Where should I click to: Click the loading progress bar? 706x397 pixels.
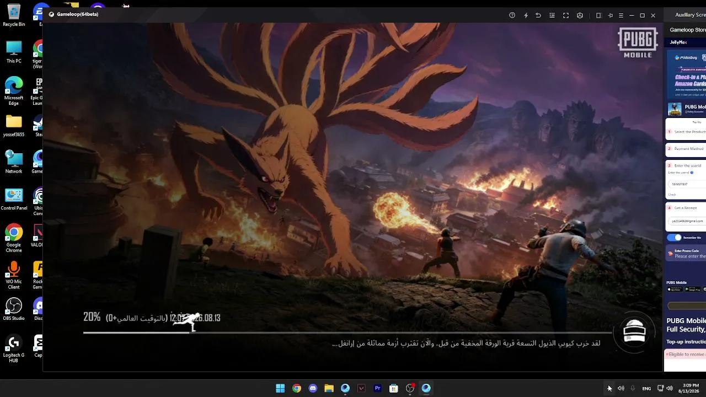point(347,332)
